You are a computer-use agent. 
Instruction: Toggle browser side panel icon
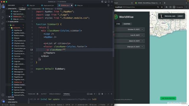170,7
